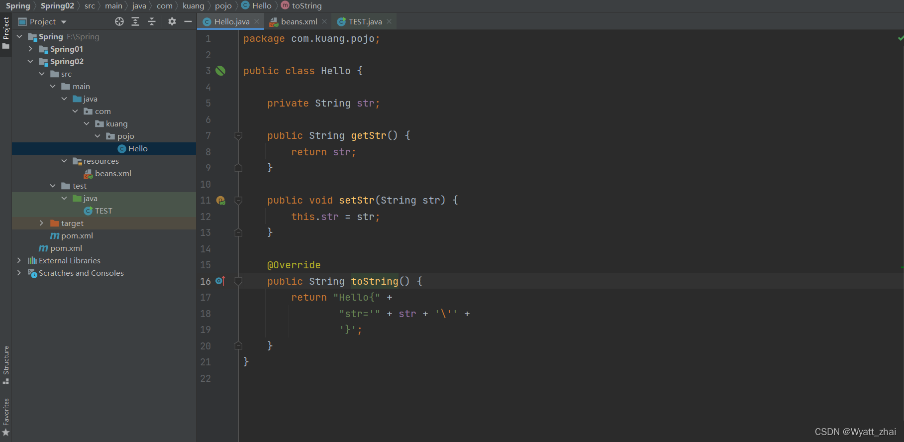Screen dimensions: 904x442
Task: Collapse the kuang package
Action: click(x=87, y=124)
